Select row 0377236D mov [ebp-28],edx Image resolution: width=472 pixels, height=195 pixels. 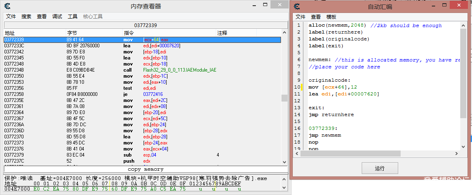click(x=142, y=131)
